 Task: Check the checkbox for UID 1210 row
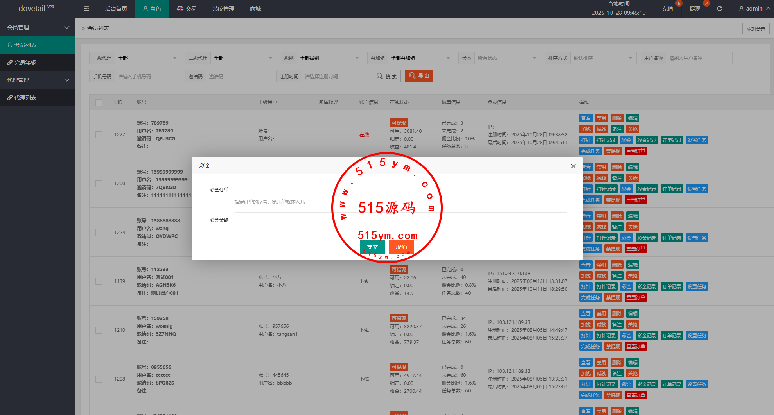click(x=99, y=330)
